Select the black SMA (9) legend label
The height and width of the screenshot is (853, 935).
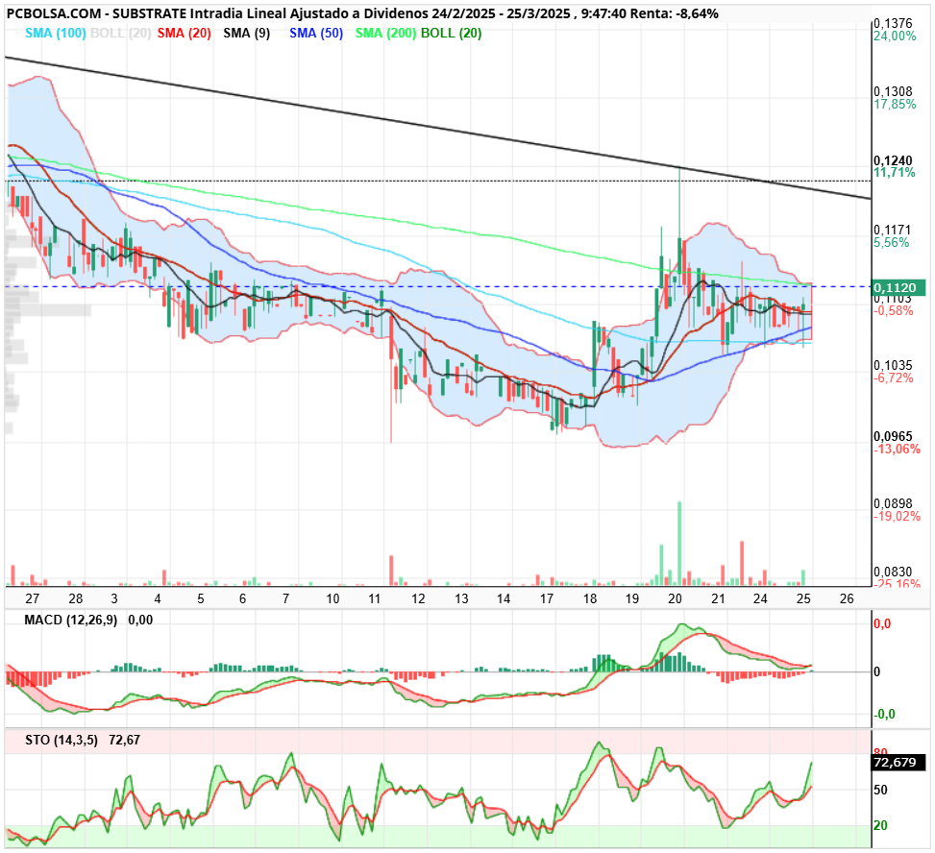(x=247, y=34)
